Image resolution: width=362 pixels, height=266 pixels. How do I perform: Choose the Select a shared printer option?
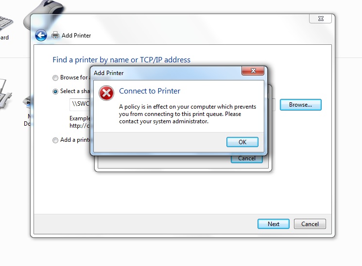[55, 92]
